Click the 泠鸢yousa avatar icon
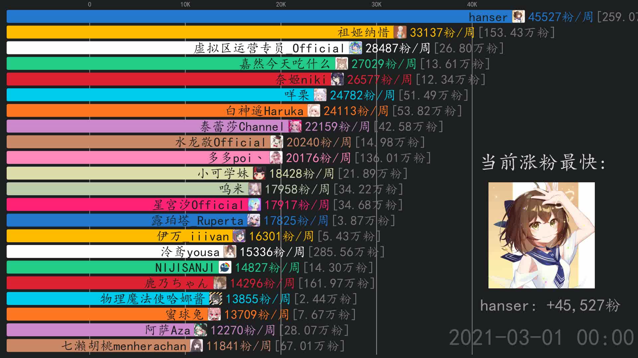The height and width of the screenshot is (358, 638). pos(230,252)
